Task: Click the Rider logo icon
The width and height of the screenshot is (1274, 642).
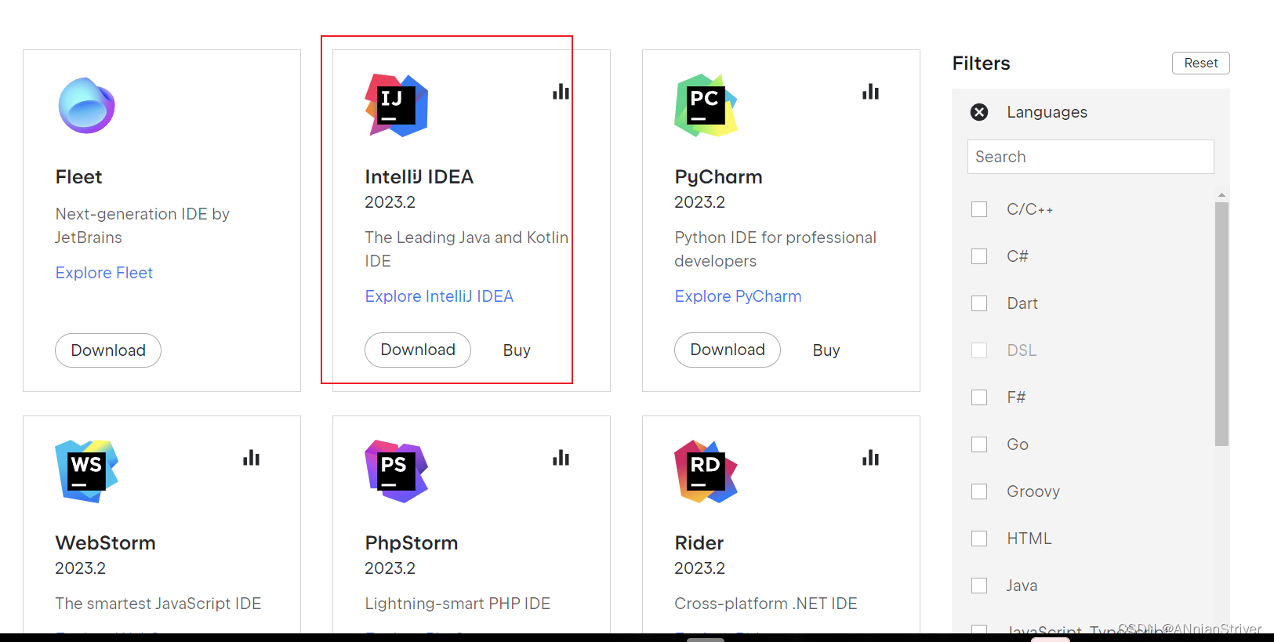Action: 706,471
